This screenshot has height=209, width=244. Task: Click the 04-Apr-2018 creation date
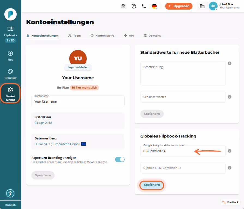tap(43, 123)
